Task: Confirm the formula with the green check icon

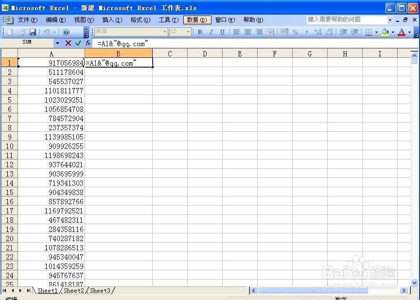Action: tap(77, 42)
